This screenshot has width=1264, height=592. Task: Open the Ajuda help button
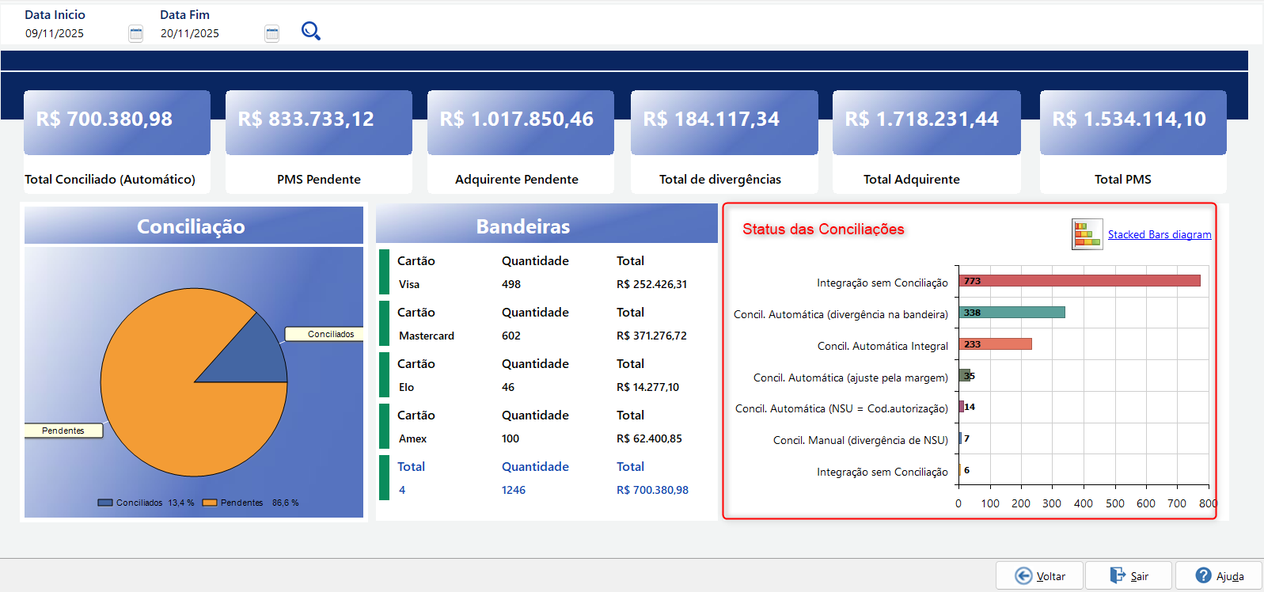coord(1219,575)
